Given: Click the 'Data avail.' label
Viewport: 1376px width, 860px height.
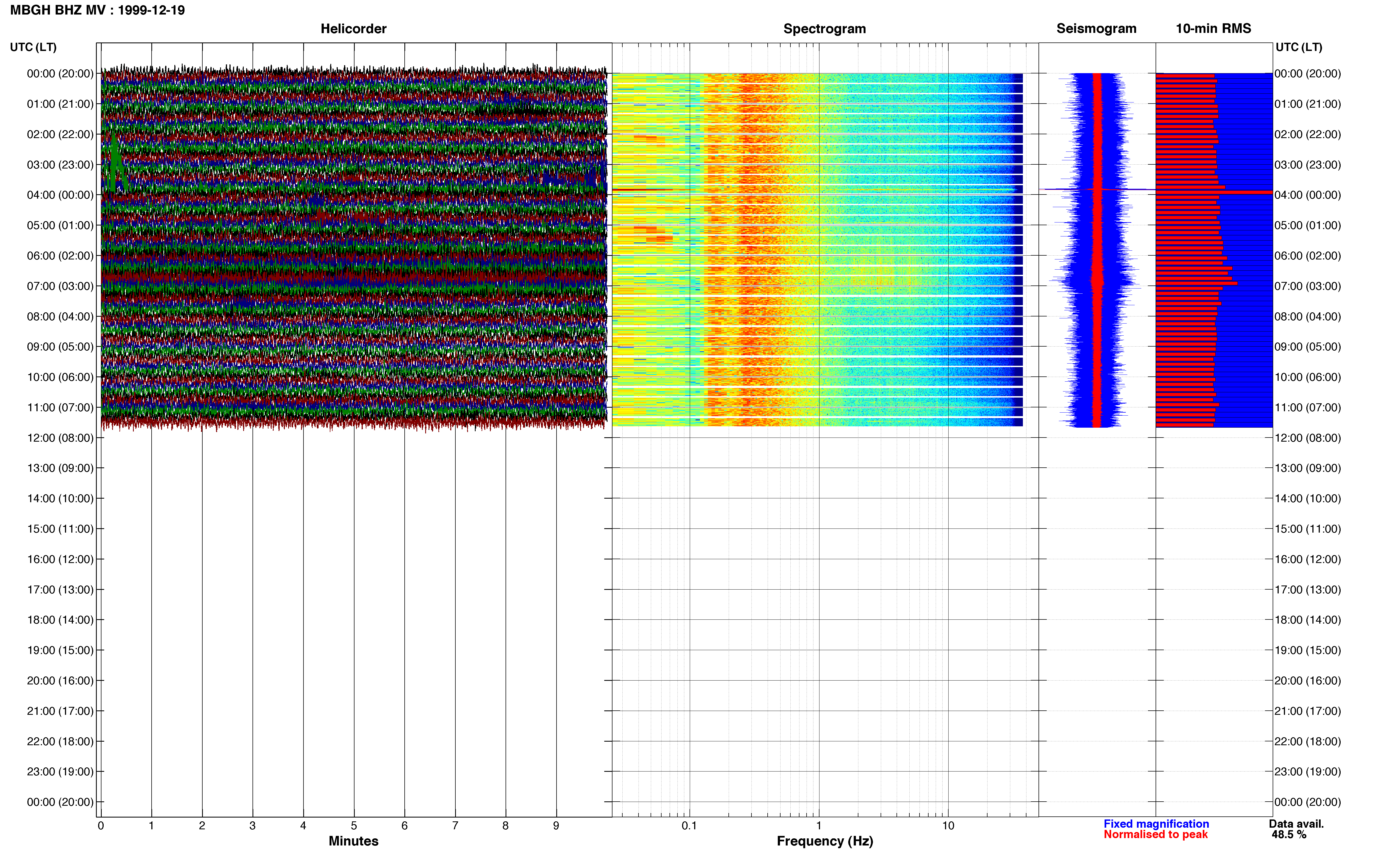Looking at the screenshot, I should (1296, 824).
